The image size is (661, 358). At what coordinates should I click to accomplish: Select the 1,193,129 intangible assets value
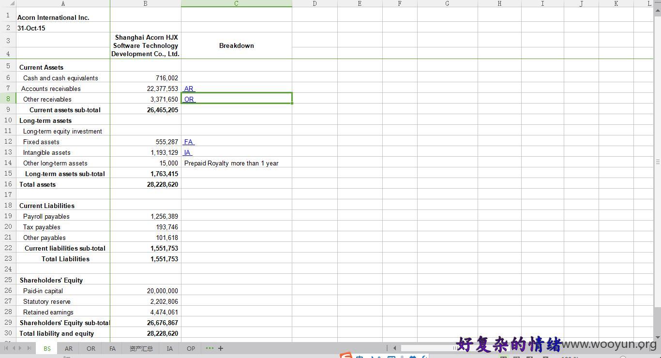[146, 152]
